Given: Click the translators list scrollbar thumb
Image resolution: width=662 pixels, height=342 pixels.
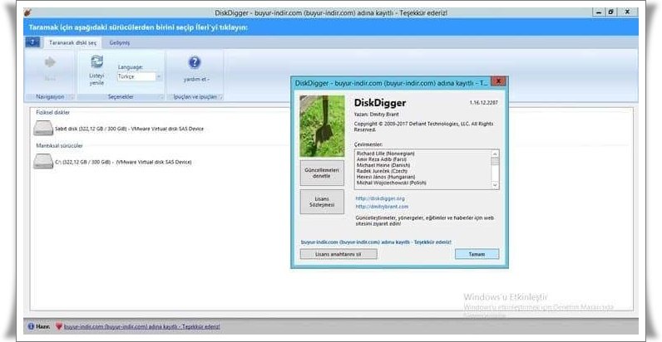Looking at the screenshot, I should tap(495, 161).
